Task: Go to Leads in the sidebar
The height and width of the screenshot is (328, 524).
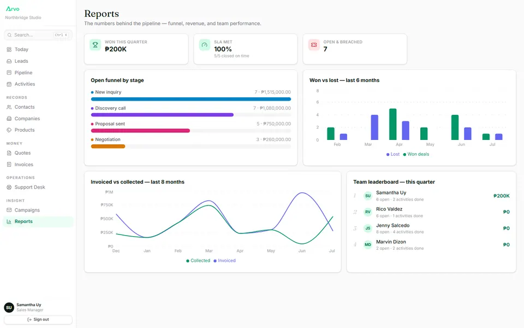Action: point(38,61)
